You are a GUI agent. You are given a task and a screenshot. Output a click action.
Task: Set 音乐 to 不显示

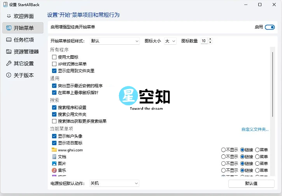point(223,170)
